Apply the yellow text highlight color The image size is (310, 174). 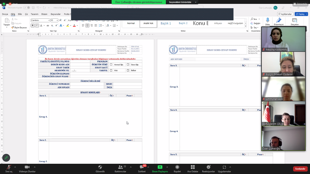pyautogui.click(x=68, y=26)
